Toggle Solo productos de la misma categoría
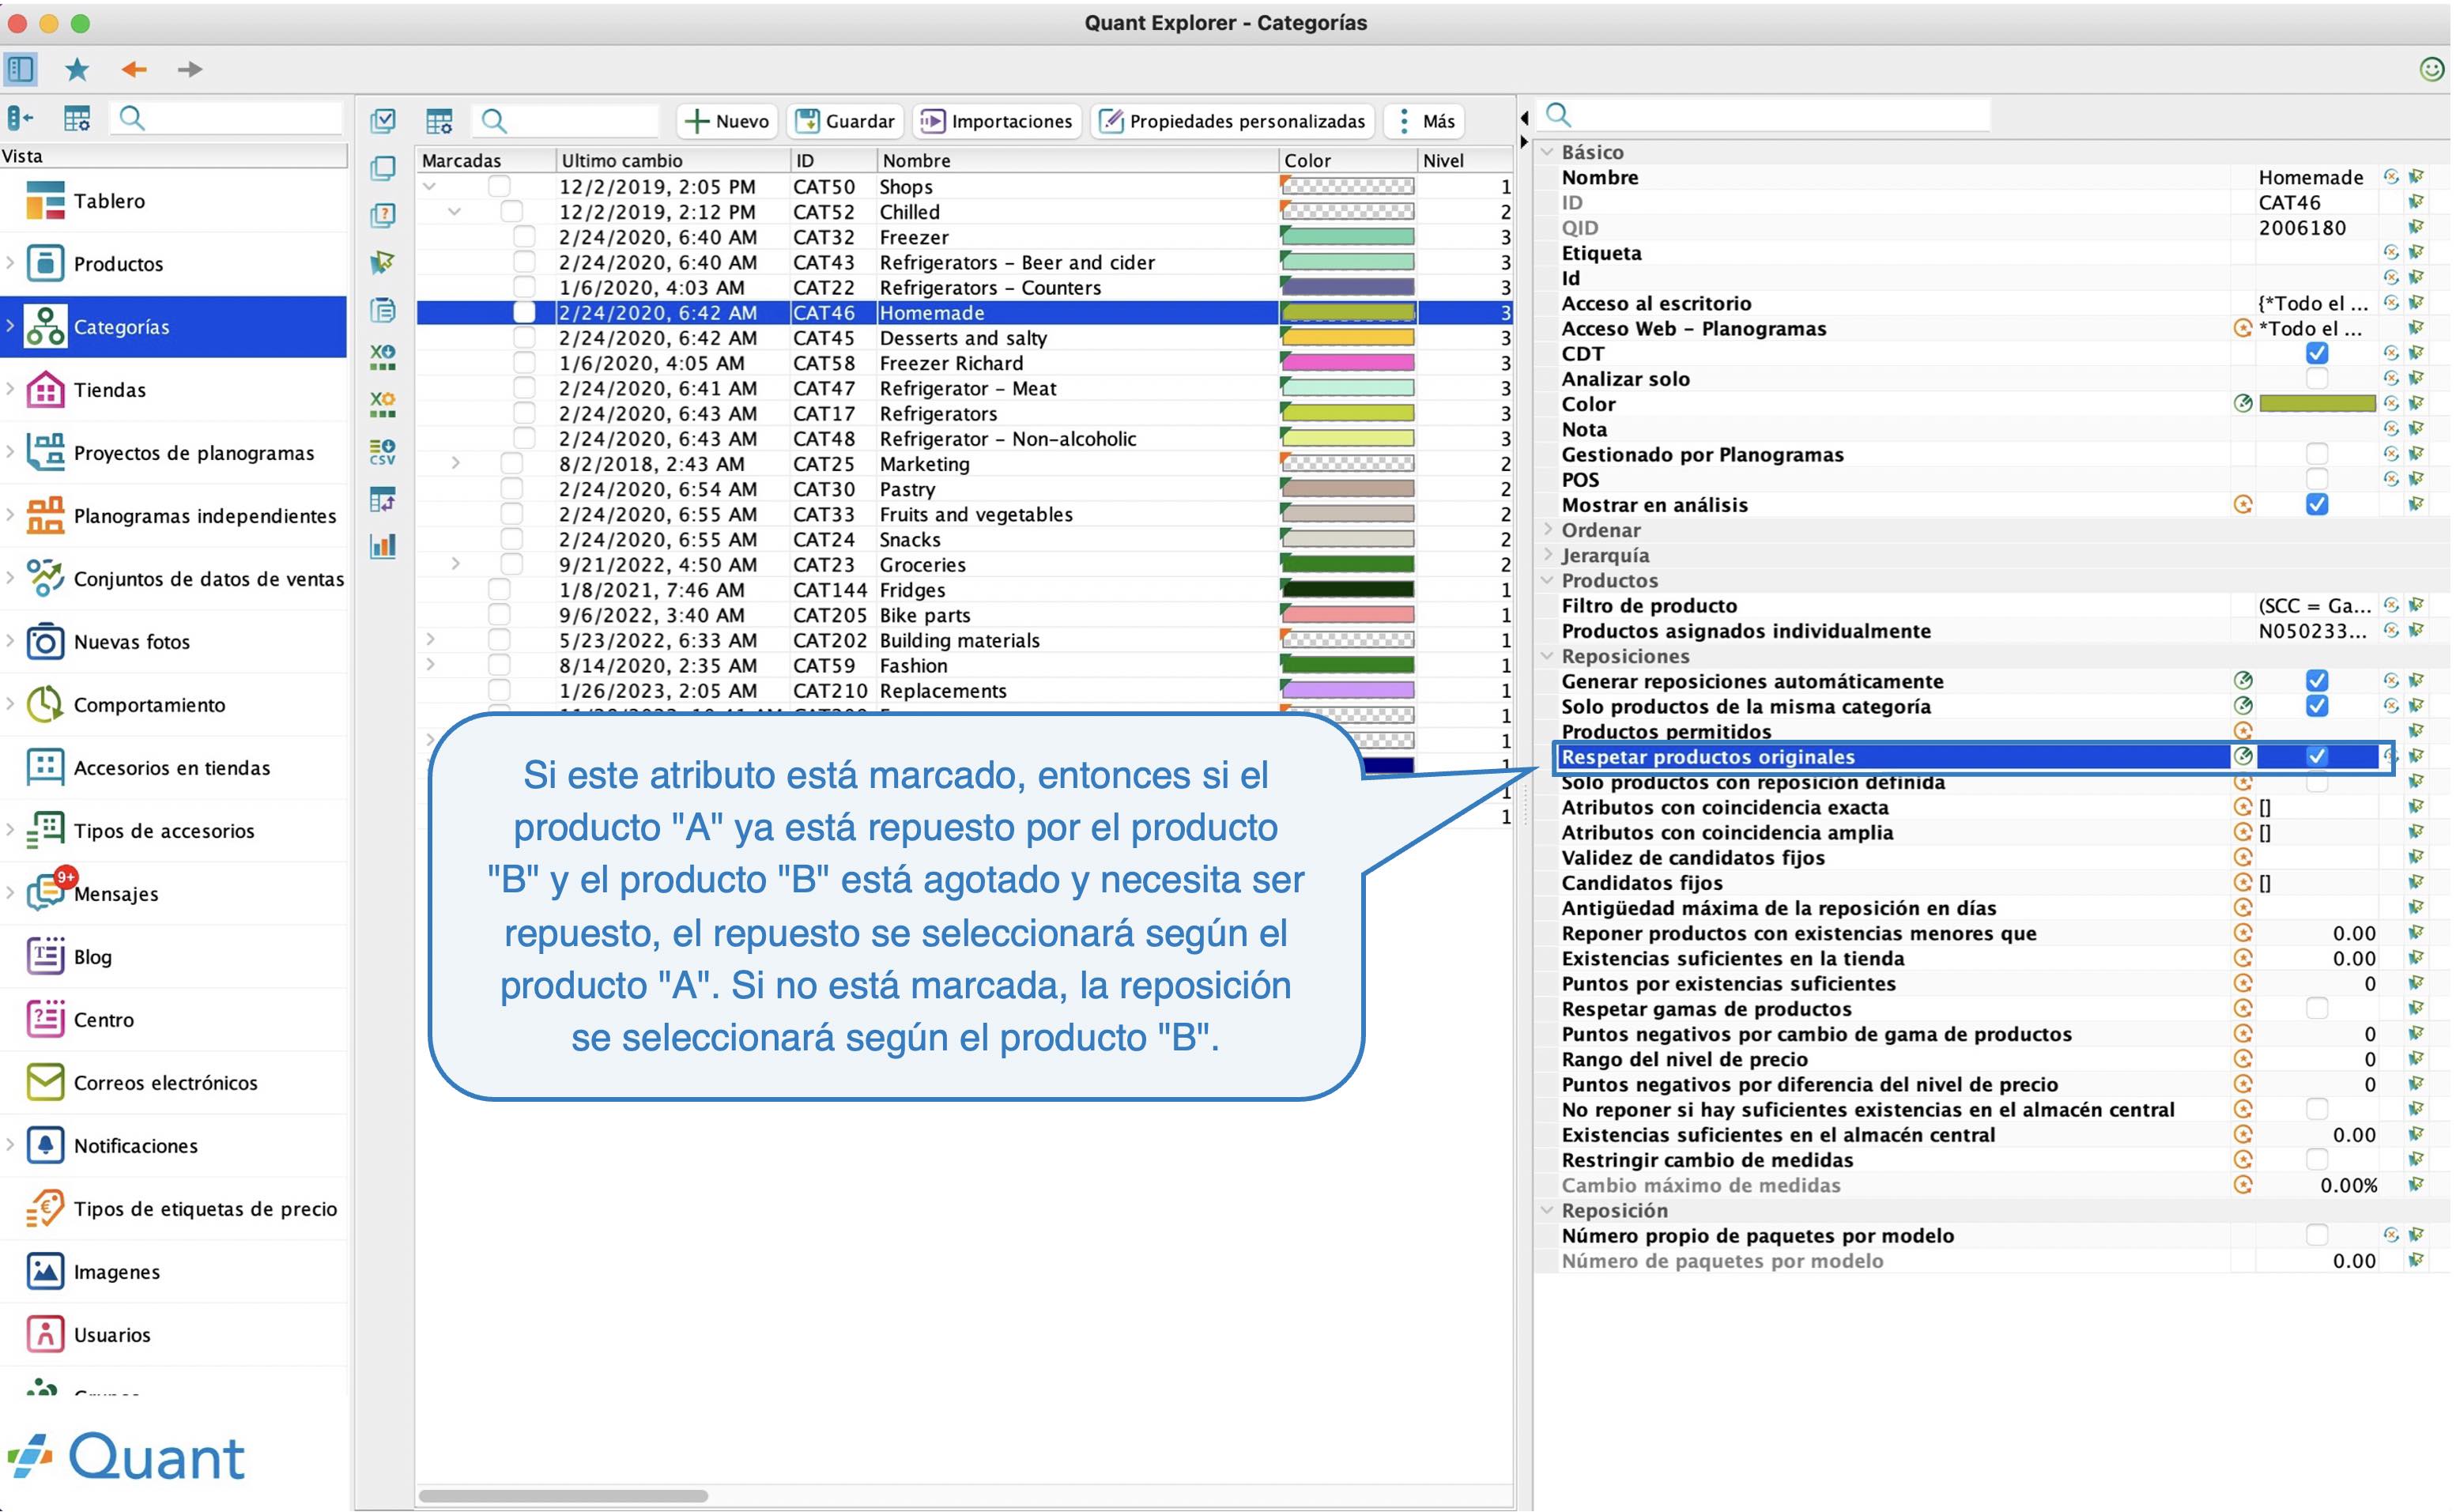 (2316, 706)
